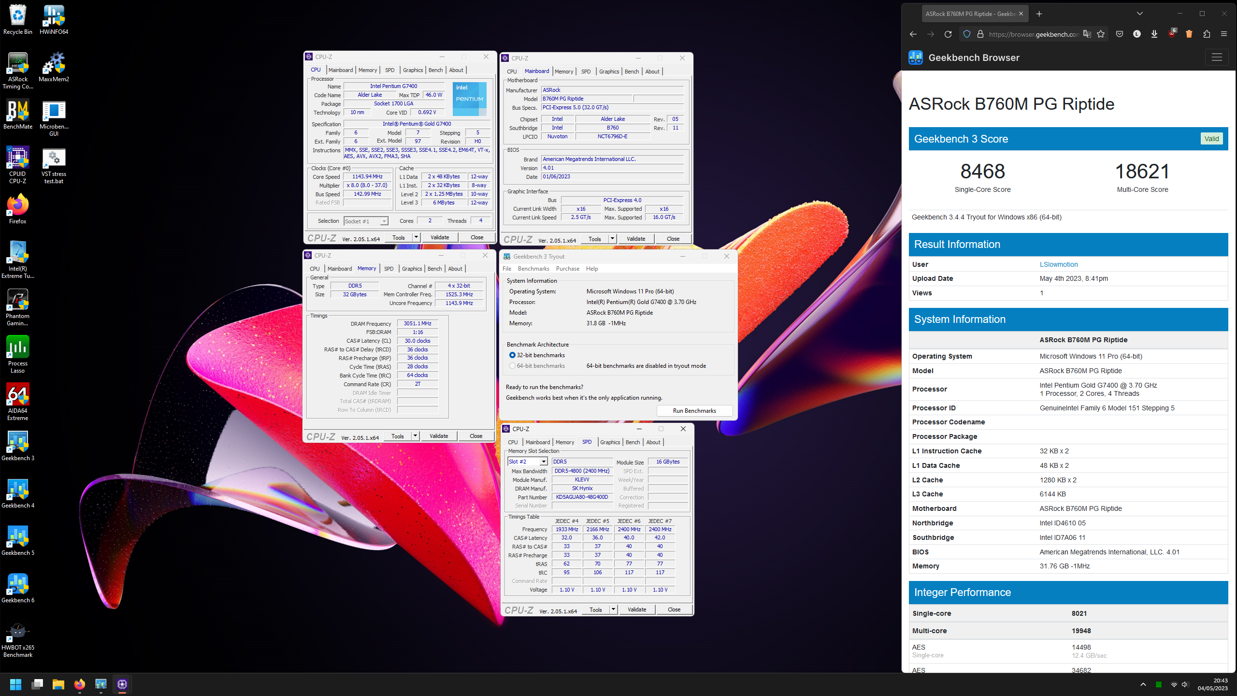Launch MaxxMem2 from the desktop
The height and width of the screenshot is (696, 1237).
(x=54, y=67)
